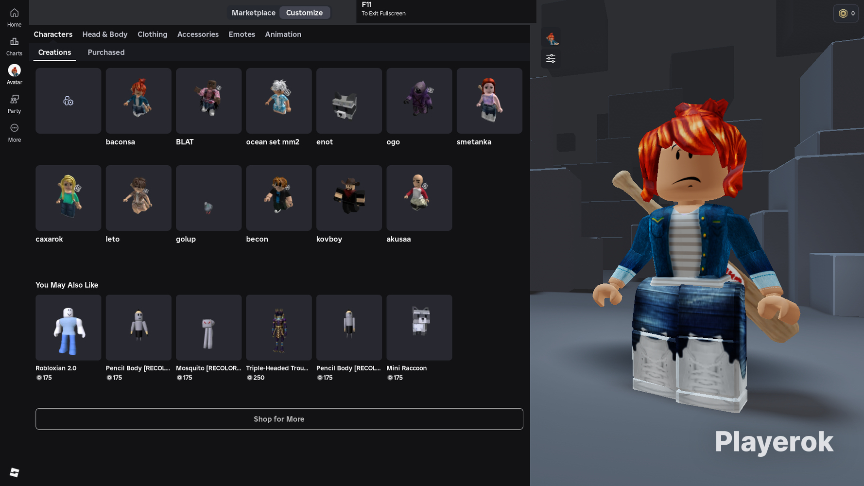Select the golup character outfit
Viewport: 864px width, 486px height.
[x=208, y=198]
